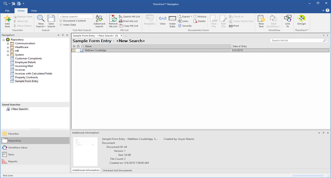Screen dimensions: 331x178
Task: Toggle the favorite star on Matthew Couldridge entry
Action: coord(73,50)
